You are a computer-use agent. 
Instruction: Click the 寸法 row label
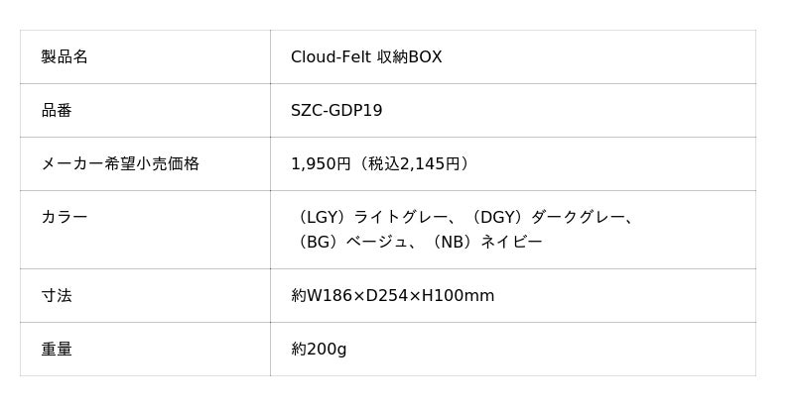click(x=57, y=296)
